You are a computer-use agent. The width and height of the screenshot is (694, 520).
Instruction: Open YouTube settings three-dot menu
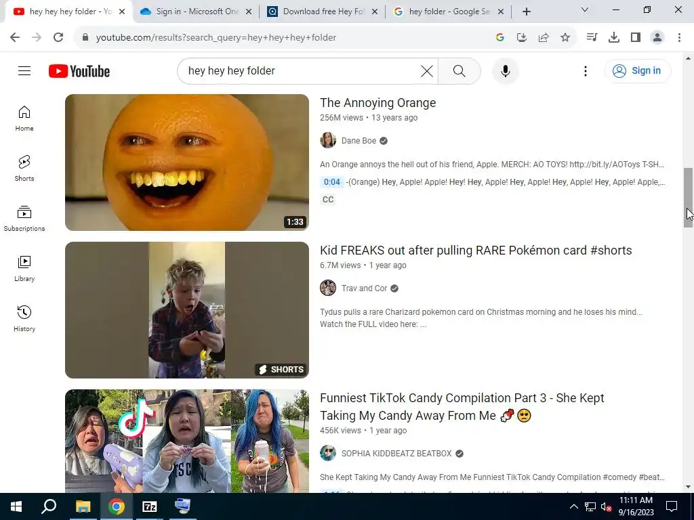pyautogui.click(x=585, y=70)
